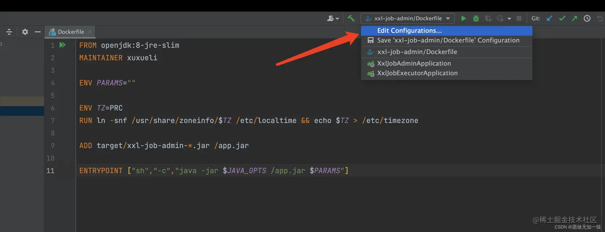Click the Stop square button
The image size is (605, 232).
click(519, 18)
